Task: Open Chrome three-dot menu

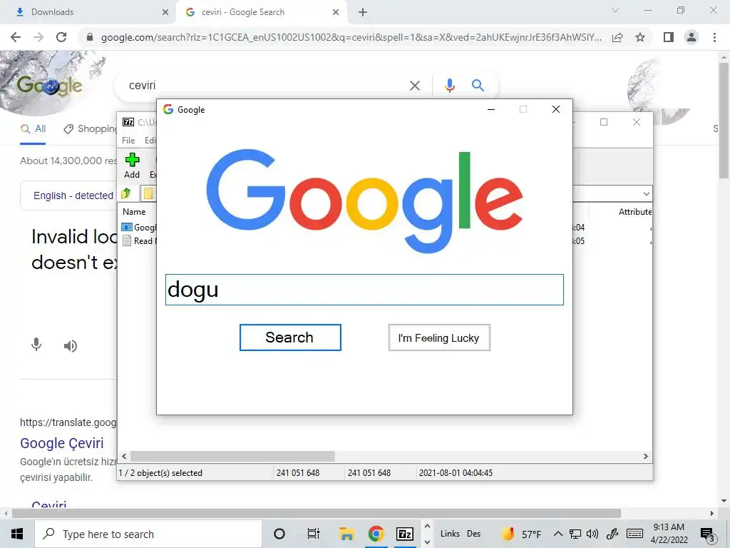Action: [714, 37]
